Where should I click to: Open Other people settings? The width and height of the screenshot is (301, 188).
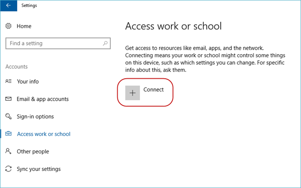[x=33, y=151]
